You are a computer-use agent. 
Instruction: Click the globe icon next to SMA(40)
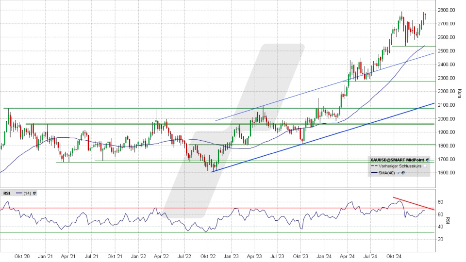click(x=403, y=173)
